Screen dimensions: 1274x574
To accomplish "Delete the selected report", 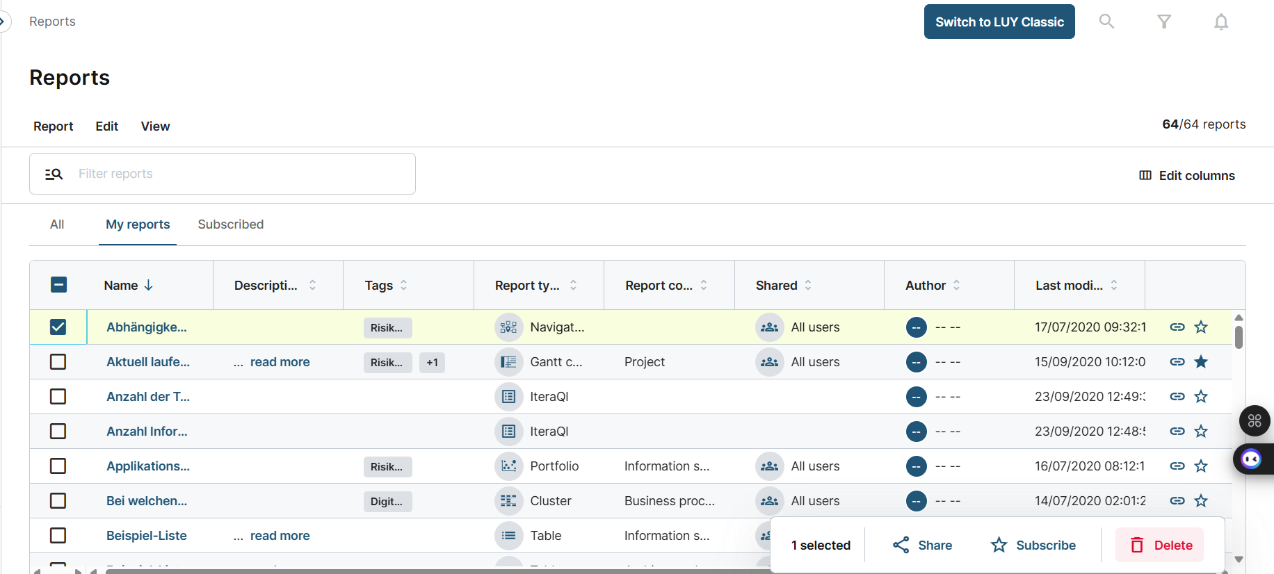I will click(x=1160, y=546).
